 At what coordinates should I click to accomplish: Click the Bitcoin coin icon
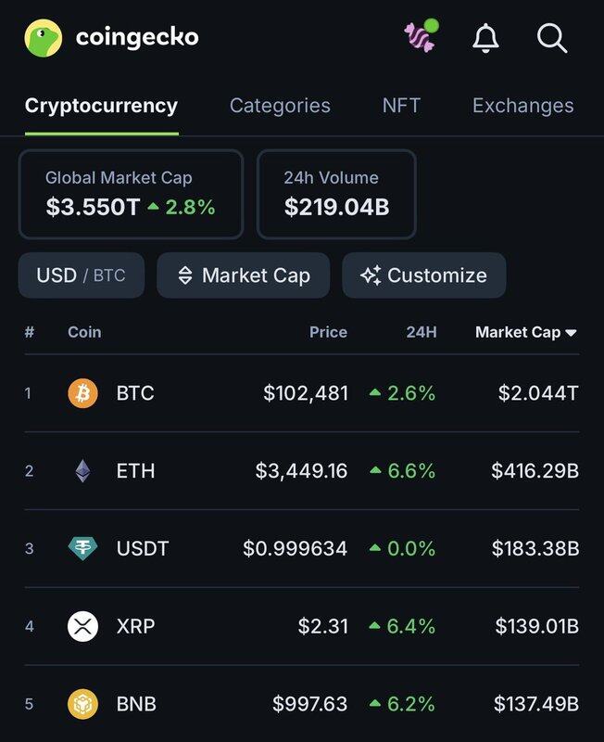82,393
